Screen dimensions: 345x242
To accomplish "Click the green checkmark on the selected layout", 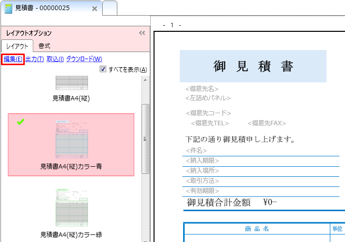I will point(21,122).
